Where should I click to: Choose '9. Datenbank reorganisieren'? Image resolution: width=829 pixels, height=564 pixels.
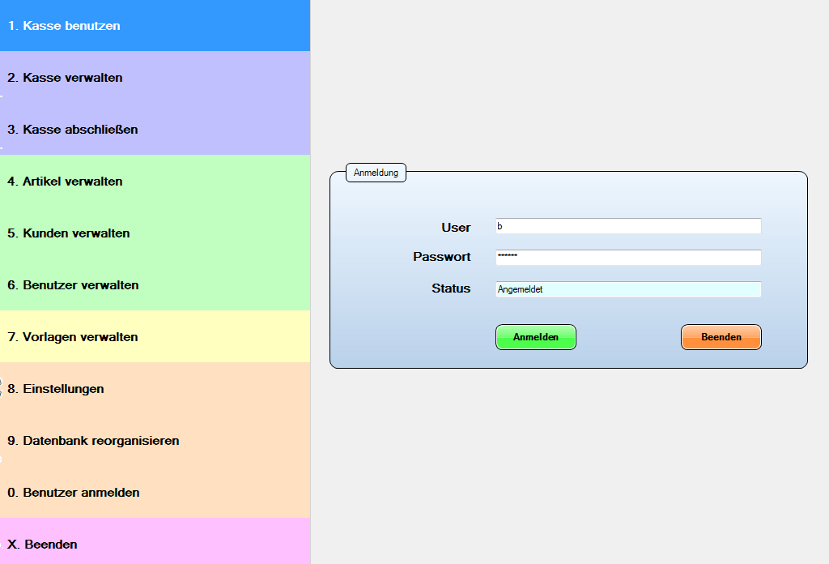click(155, 440)
